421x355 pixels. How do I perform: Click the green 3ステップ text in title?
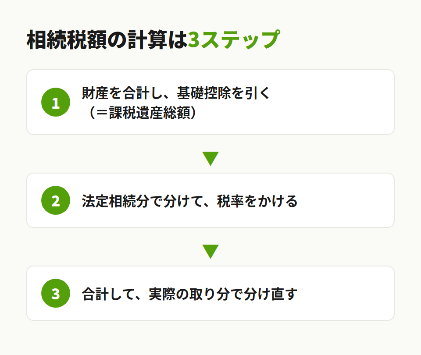pos(234,40)
